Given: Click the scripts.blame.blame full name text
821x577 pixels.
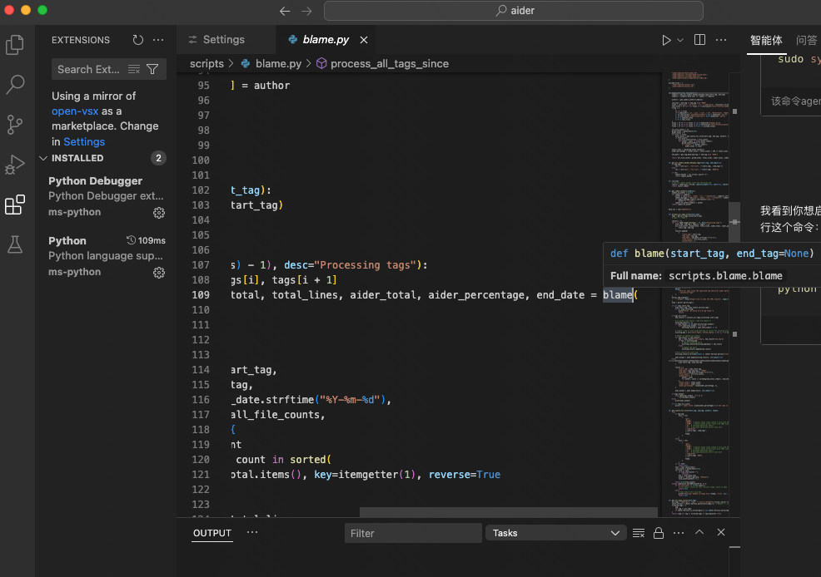Looking at the screenshot, I should pos(725,276).
